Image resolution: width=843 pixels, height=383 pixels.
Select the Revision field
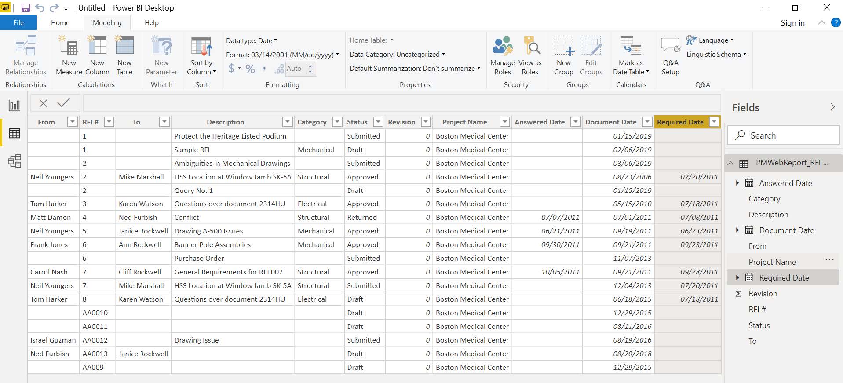(763, 294)
